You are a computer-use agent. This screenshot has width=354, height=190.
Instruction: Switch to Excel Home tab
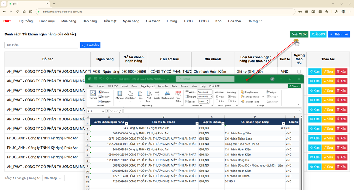(101, 86)
